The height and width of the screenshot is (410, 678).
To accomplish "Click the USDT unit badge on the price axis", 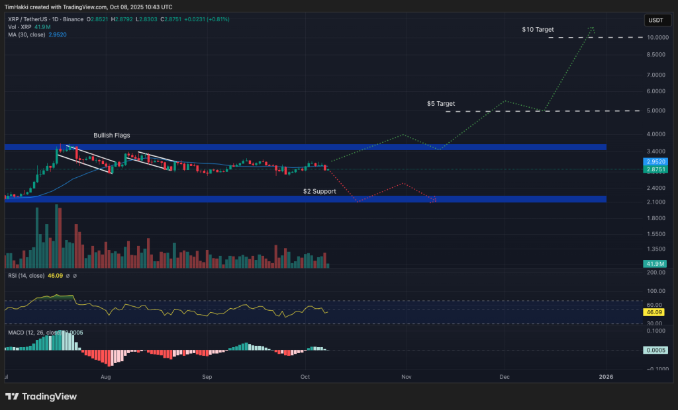I will pos(657,20).
